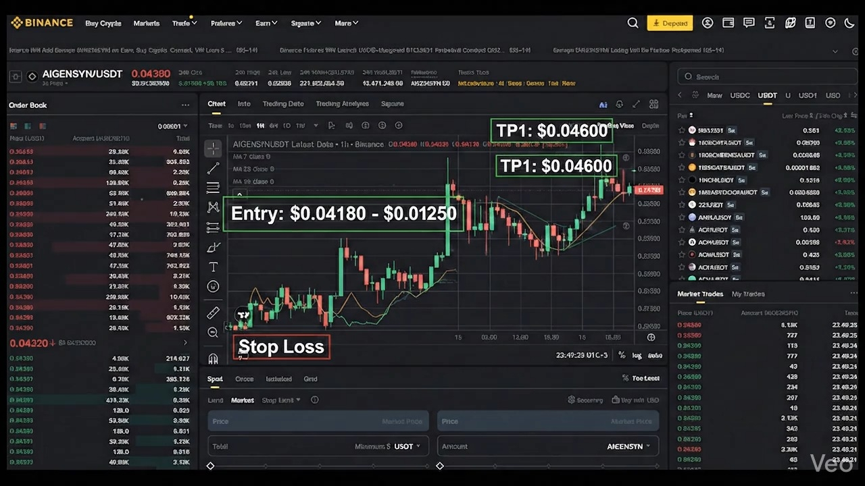Open Buy Crypto in top menu
Viewport: 865px width, 486px height.
pyautogui.click(x=103, y=23)
